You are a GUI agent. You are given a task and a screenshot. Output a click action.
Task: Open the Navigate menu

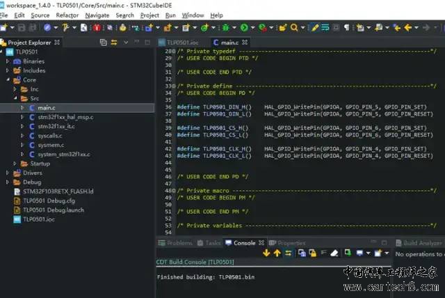coord(97,15)
